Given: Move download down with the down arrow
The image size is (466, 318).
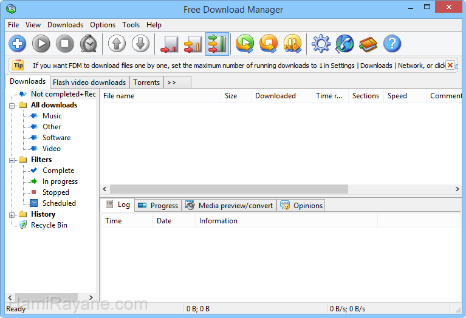Looking at the screenshot, I should pos(140,44).
